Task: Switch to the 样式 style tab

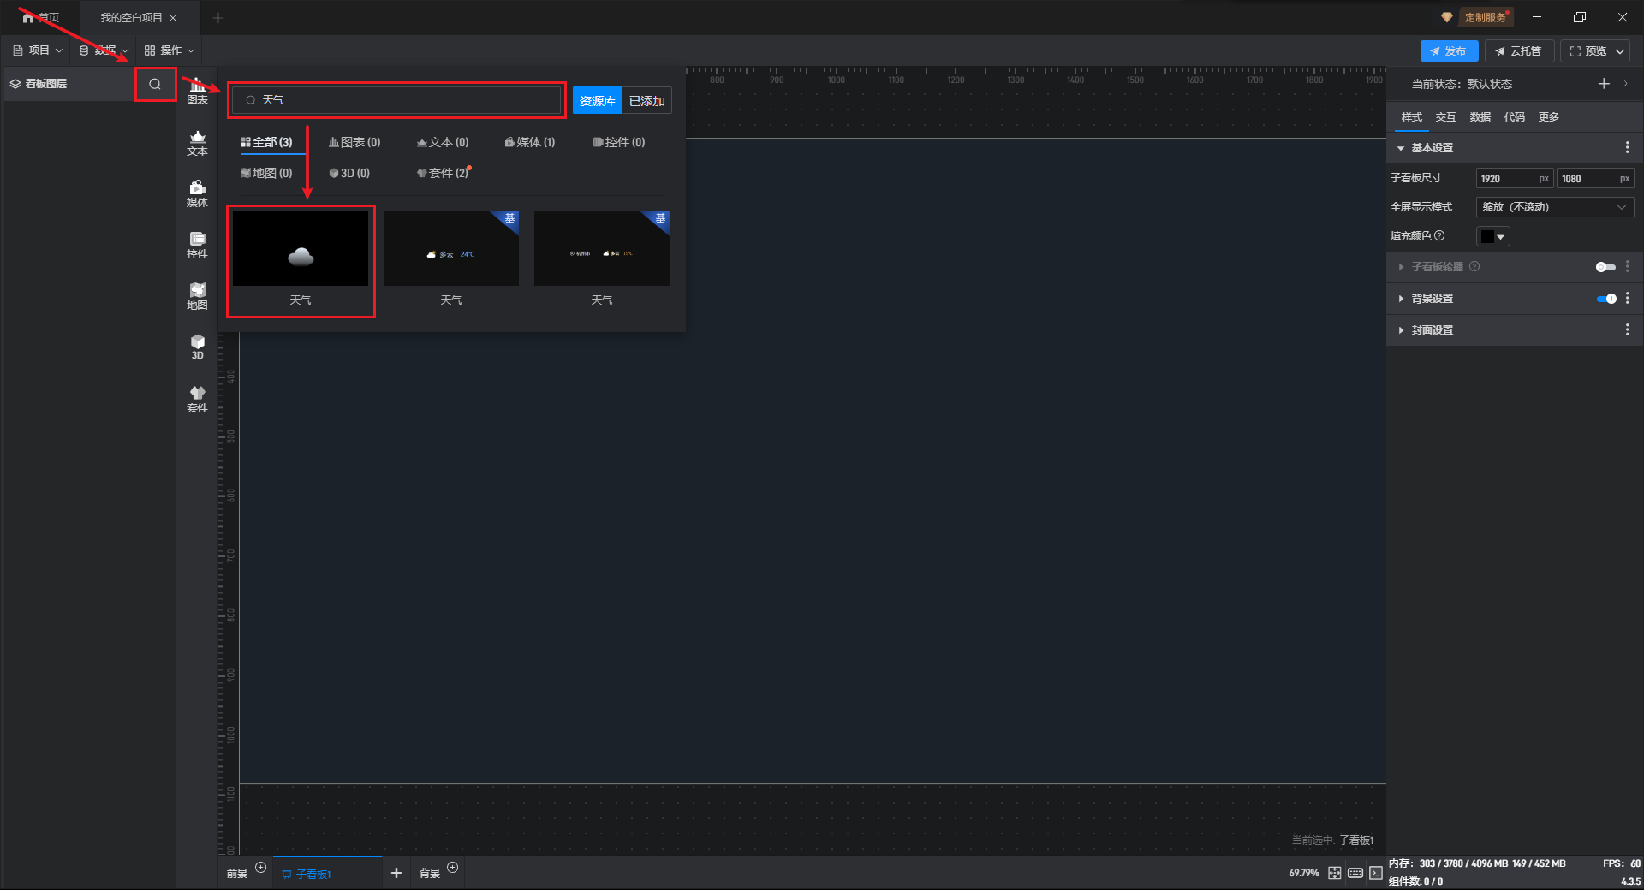Action: pos(1411,117)
